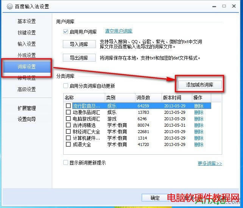Image resolution: width=243 pixels, height=208 pixels.
Task: Select the 成语大全 dictionary checkbox
Action: [x=68, y=144]
